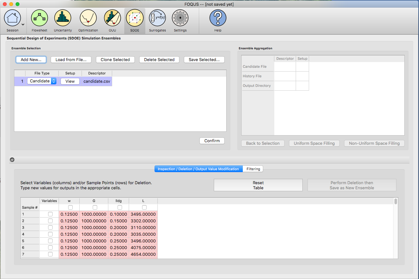Expand the Candidate file type dropdown
The width and height of the screenshot is (419, 279).
[x=54, y=81]
